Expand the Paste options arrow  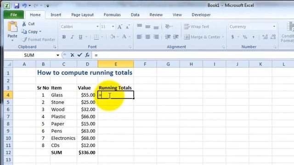(12, 40)
